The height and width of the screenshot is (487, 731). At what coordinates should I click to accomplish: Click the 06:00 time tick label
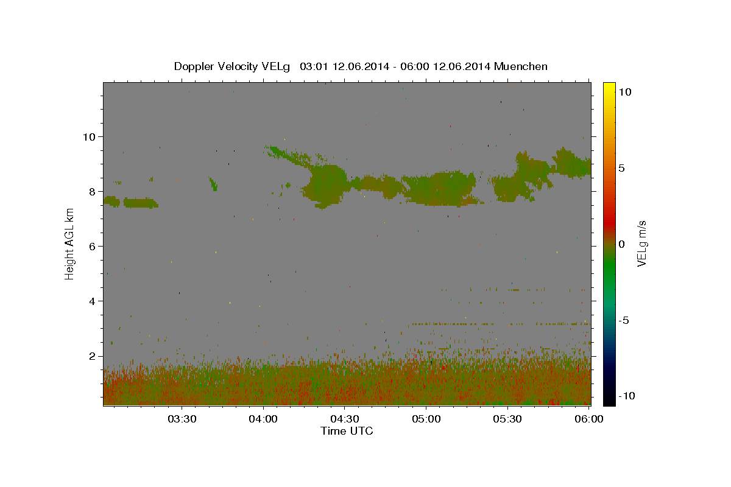[x=590, y=419]
